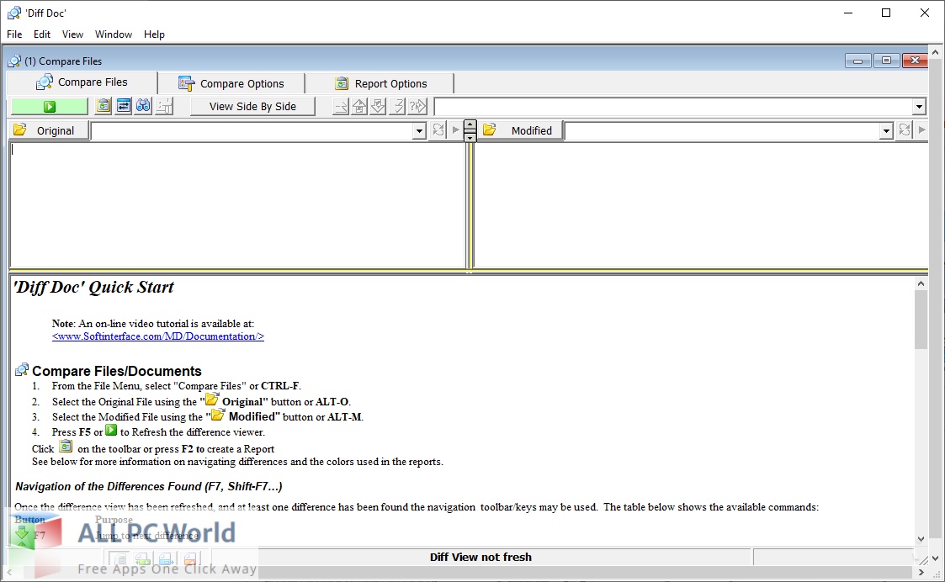Click the previous difference up-arrow icon
The width and height of the screenshot is (945, 582).
pos(359,107)
